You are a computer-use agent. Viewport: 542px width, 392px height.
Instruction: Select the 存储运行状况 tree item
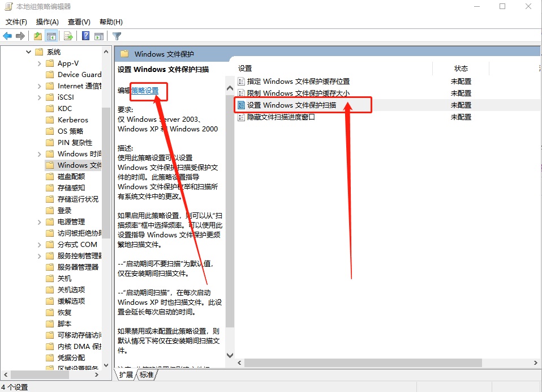[x=78, y=199]
